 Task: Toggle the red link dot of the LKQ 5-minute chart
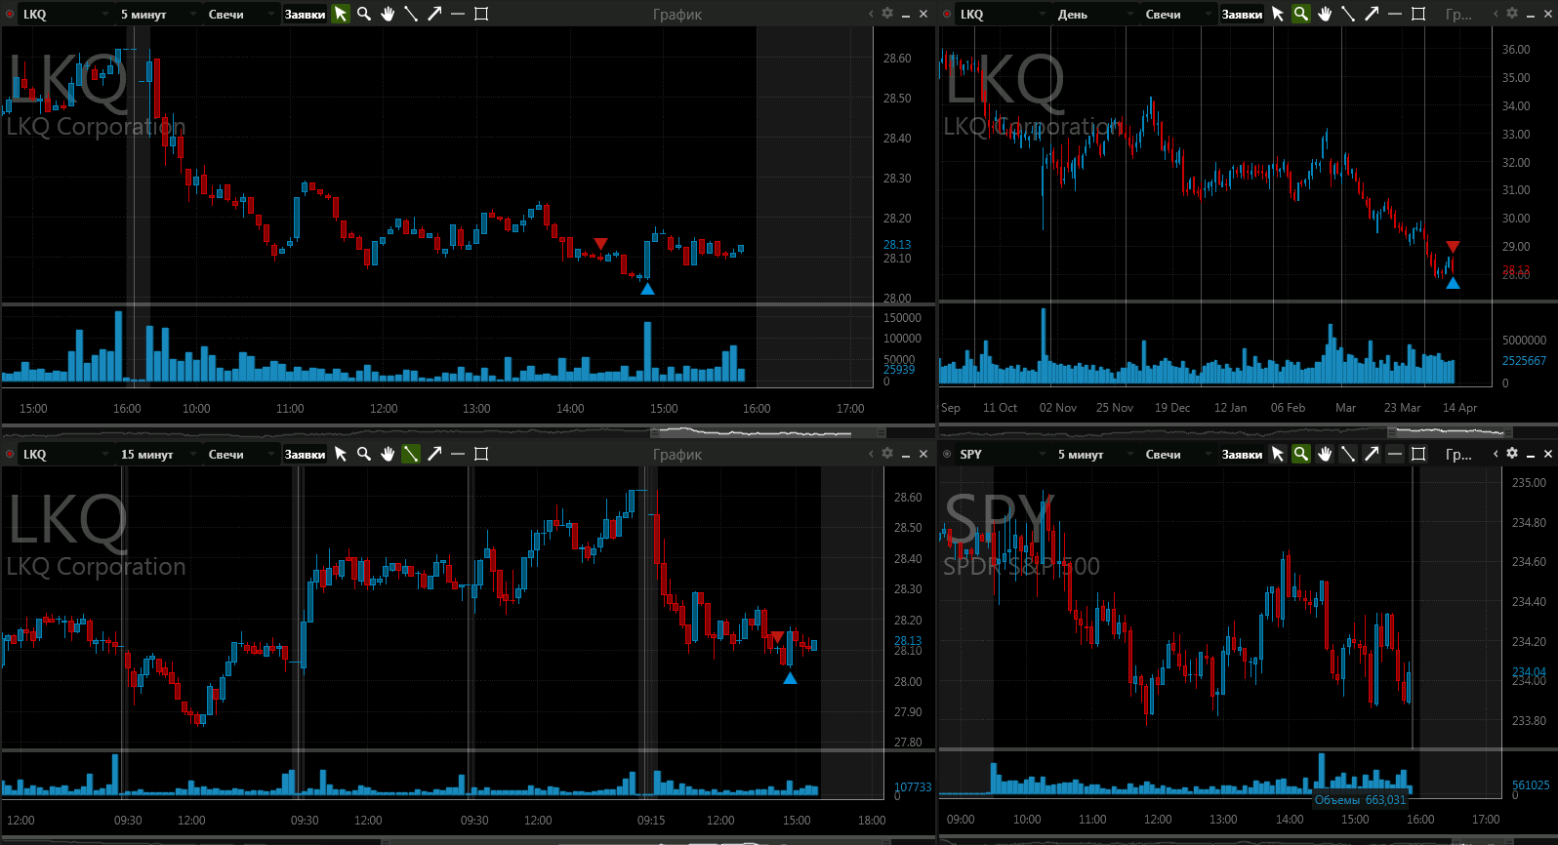10,15
